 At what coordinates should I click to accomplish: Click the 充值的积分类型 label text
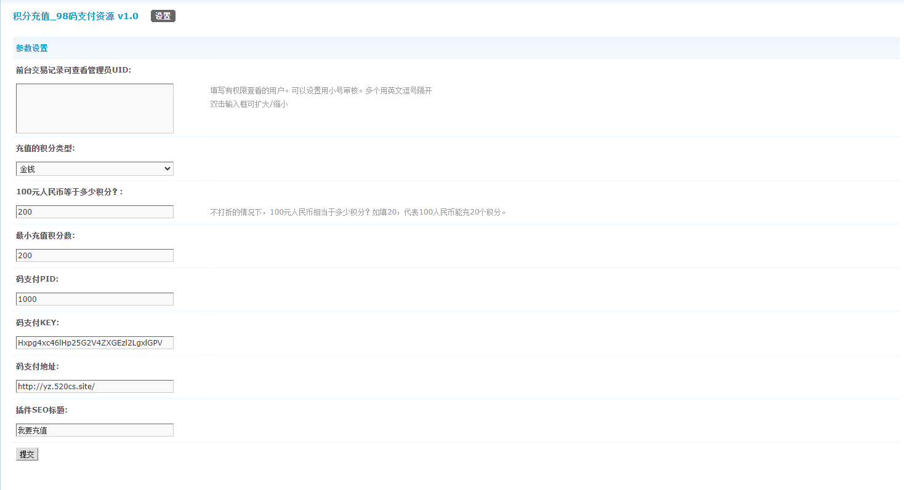[x=46, y=149]
